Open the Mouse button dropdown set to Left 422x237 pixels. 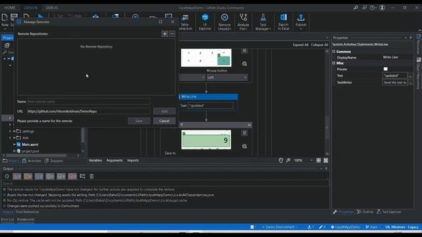[227, 78]
